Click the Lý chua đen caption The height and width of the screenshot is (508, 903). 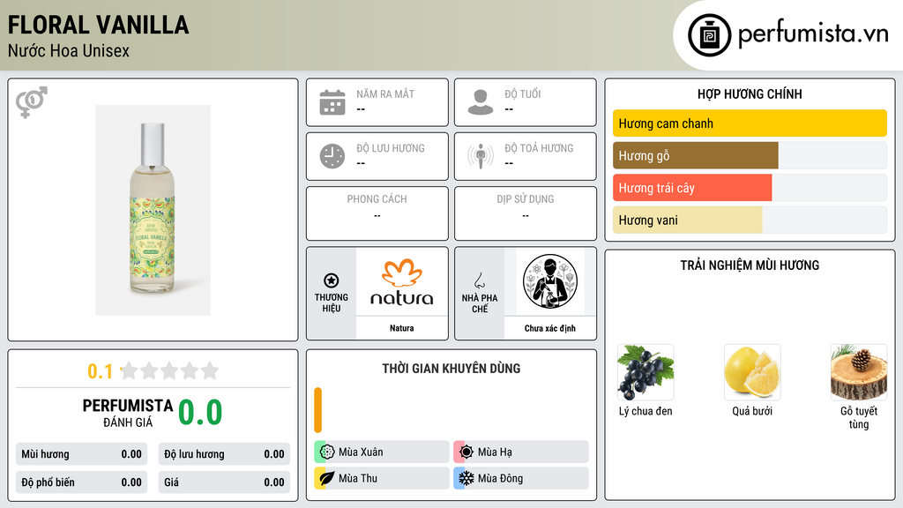(646, 411)
